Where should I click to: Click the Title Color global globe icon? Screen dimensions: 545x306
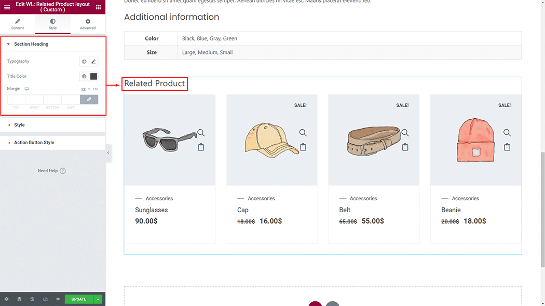point(84,76)
